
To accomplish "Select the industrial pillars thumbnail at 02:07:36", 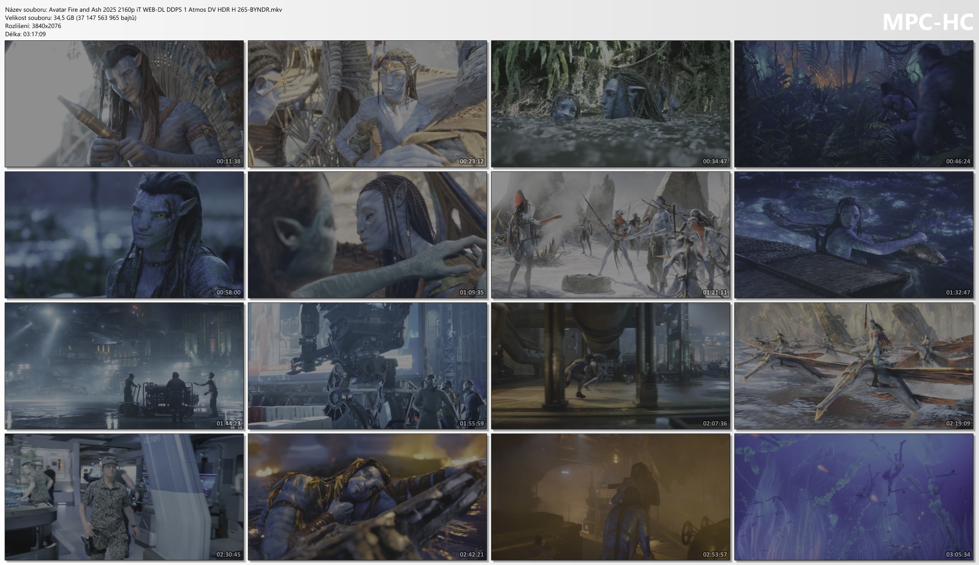I will click(x=610, y=366).
